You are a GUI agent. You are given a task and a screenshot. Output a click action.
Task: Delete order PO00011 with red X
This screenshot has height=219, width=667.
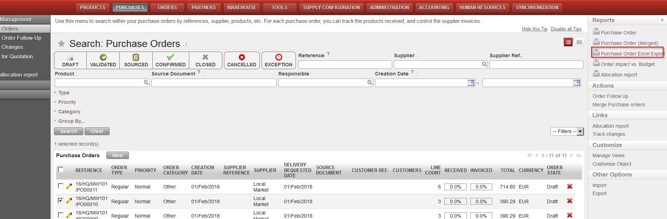click(569, 187)
